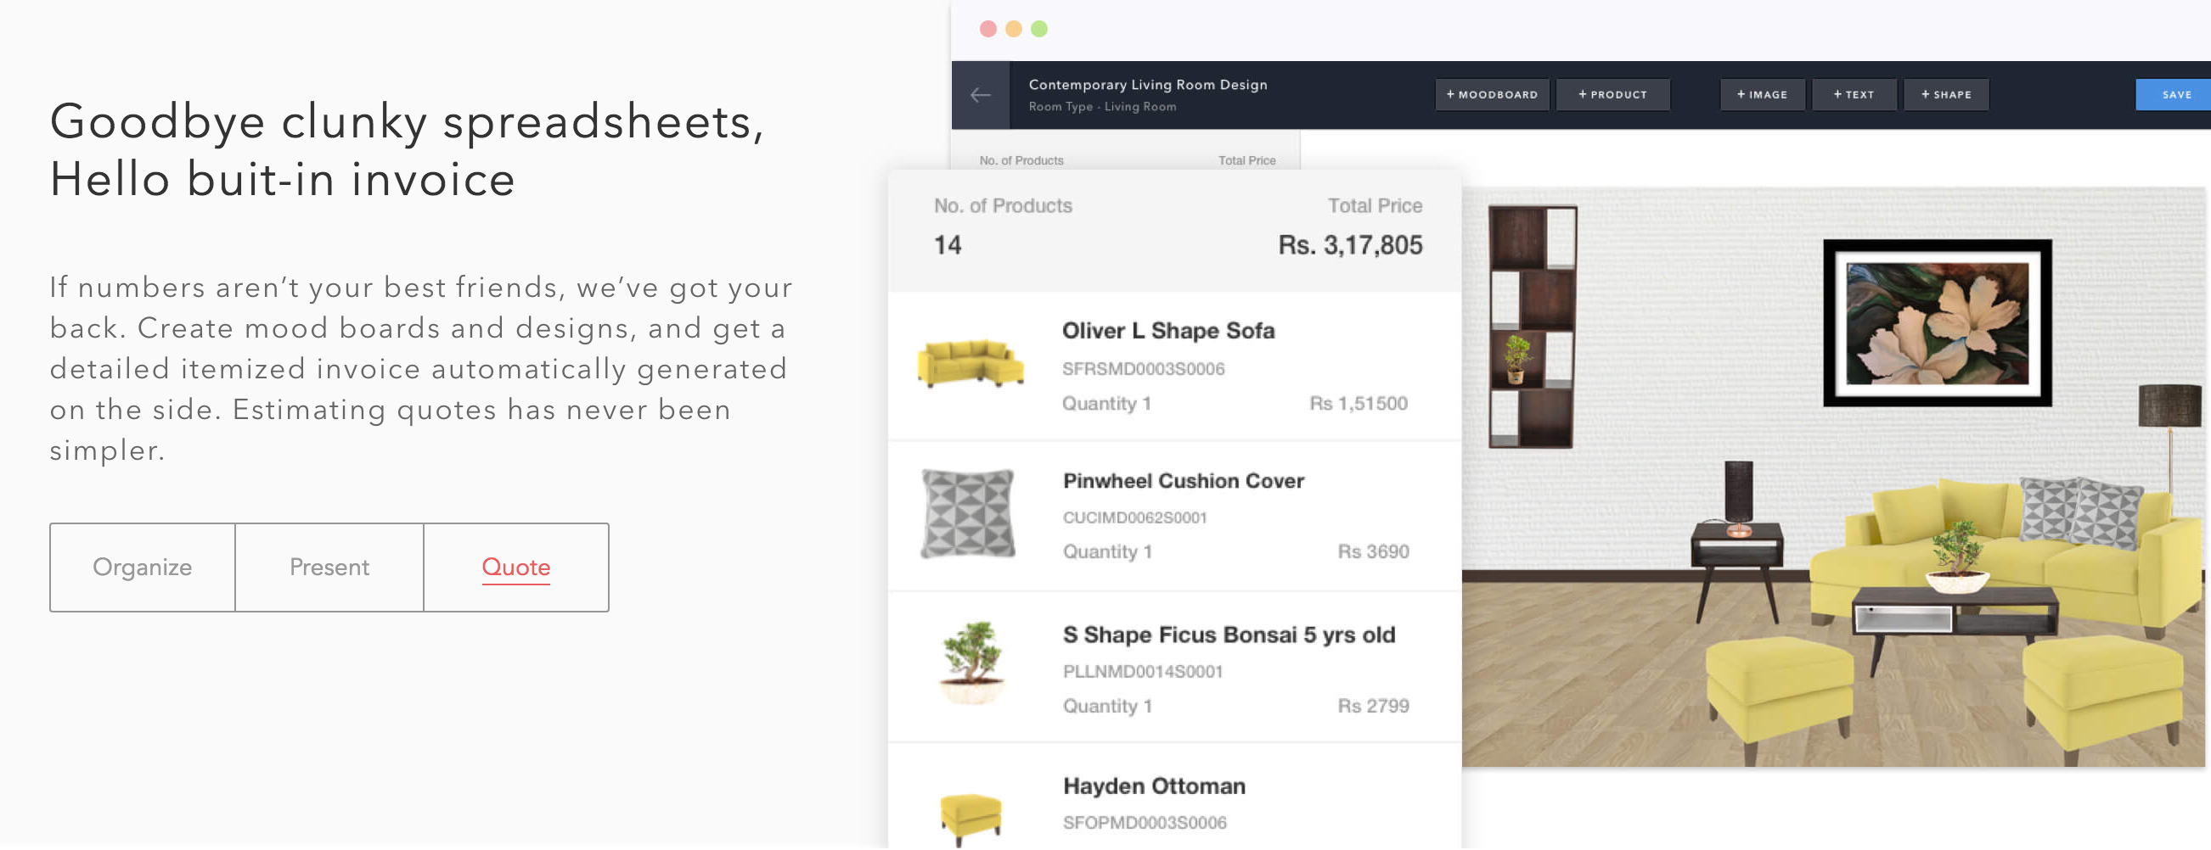
Task: Click the yellow traffic light dot
Action: [x=1013, y=28]
